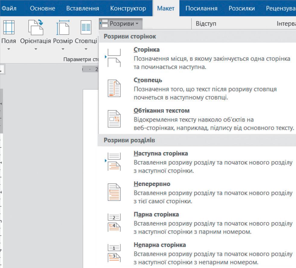Screen dimensions: 296x268
Task: Expand the arrow under Поля
Action: (8, 49)
